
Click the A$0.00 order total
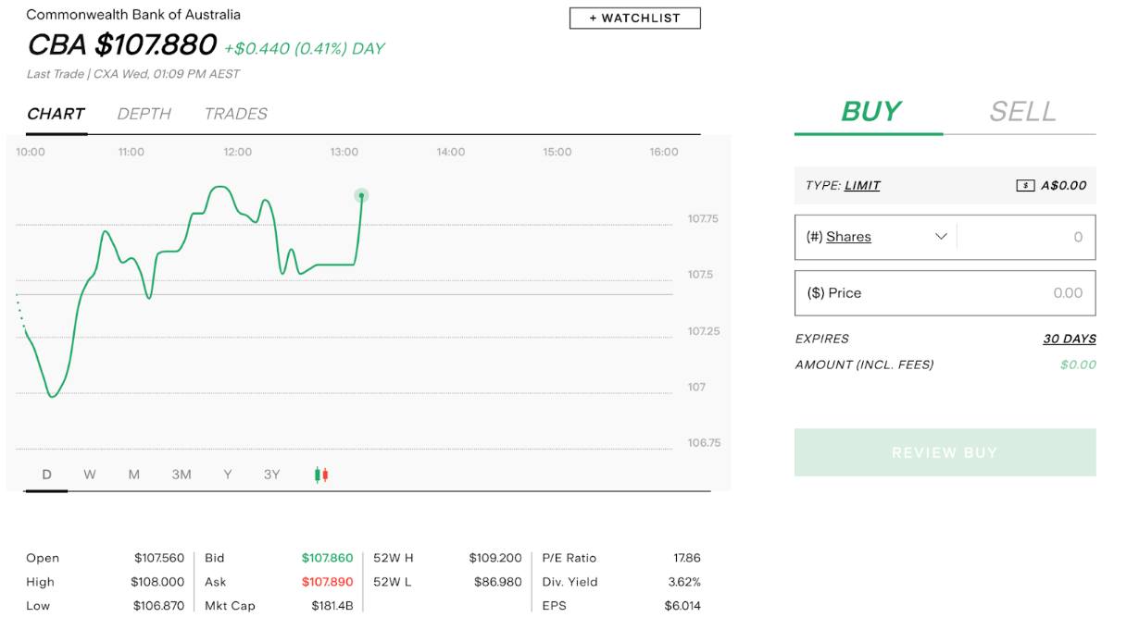coord(1064,186)
